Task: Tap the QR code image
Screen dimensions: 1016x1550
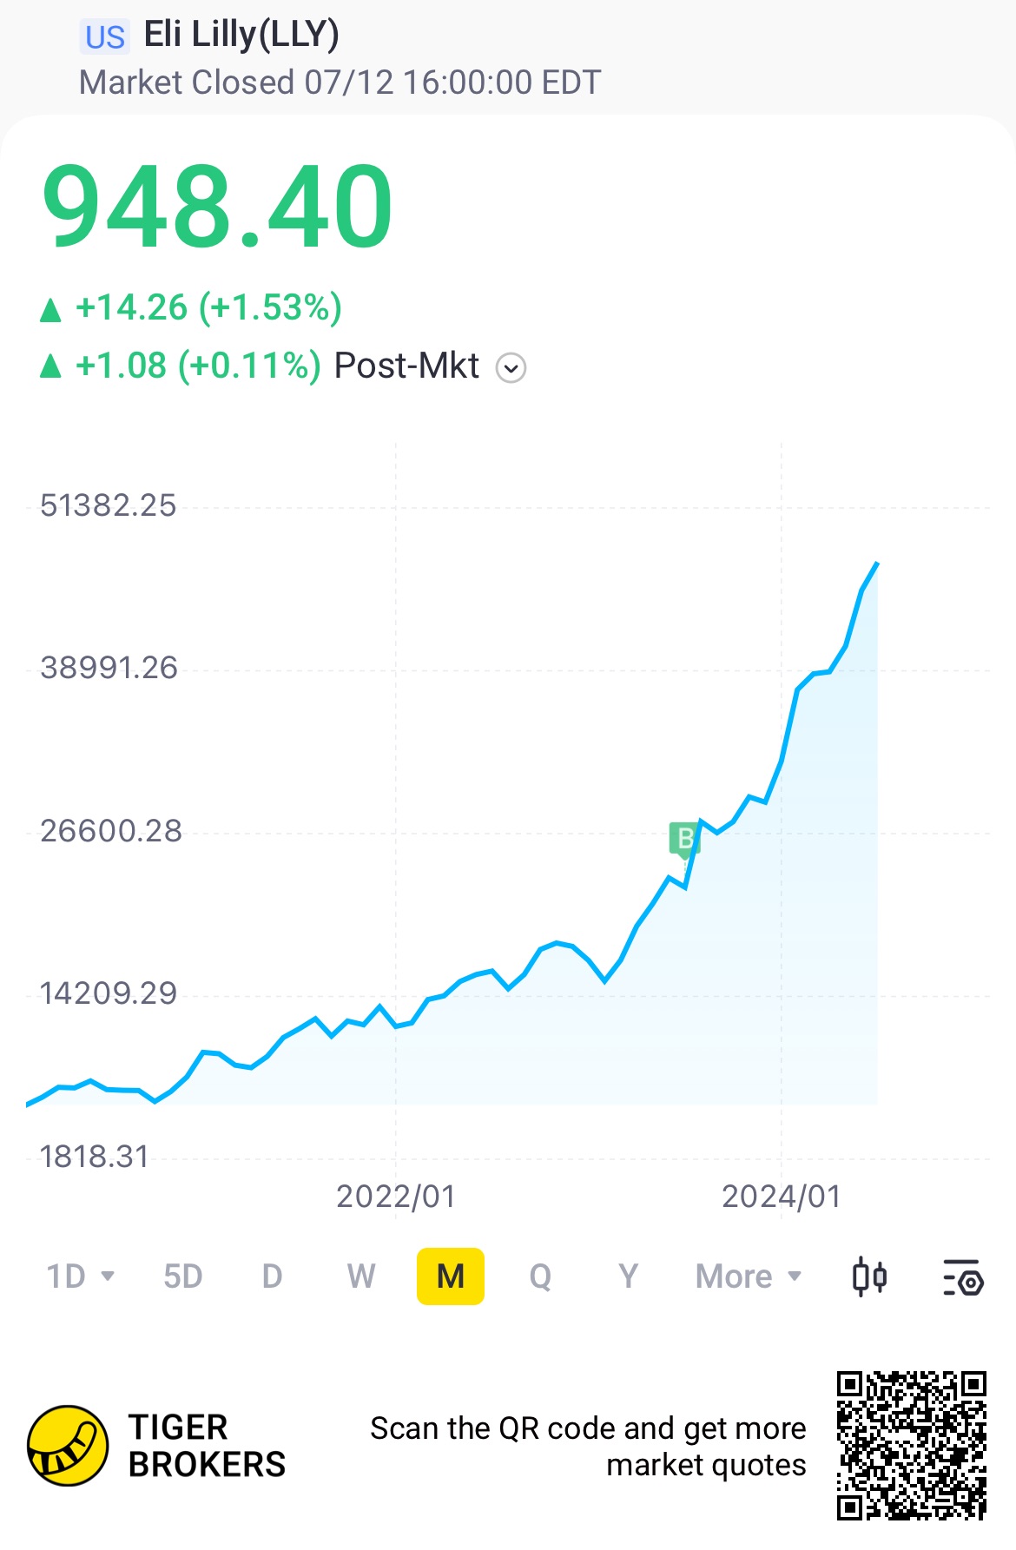Action: [x=912, y=1446]
